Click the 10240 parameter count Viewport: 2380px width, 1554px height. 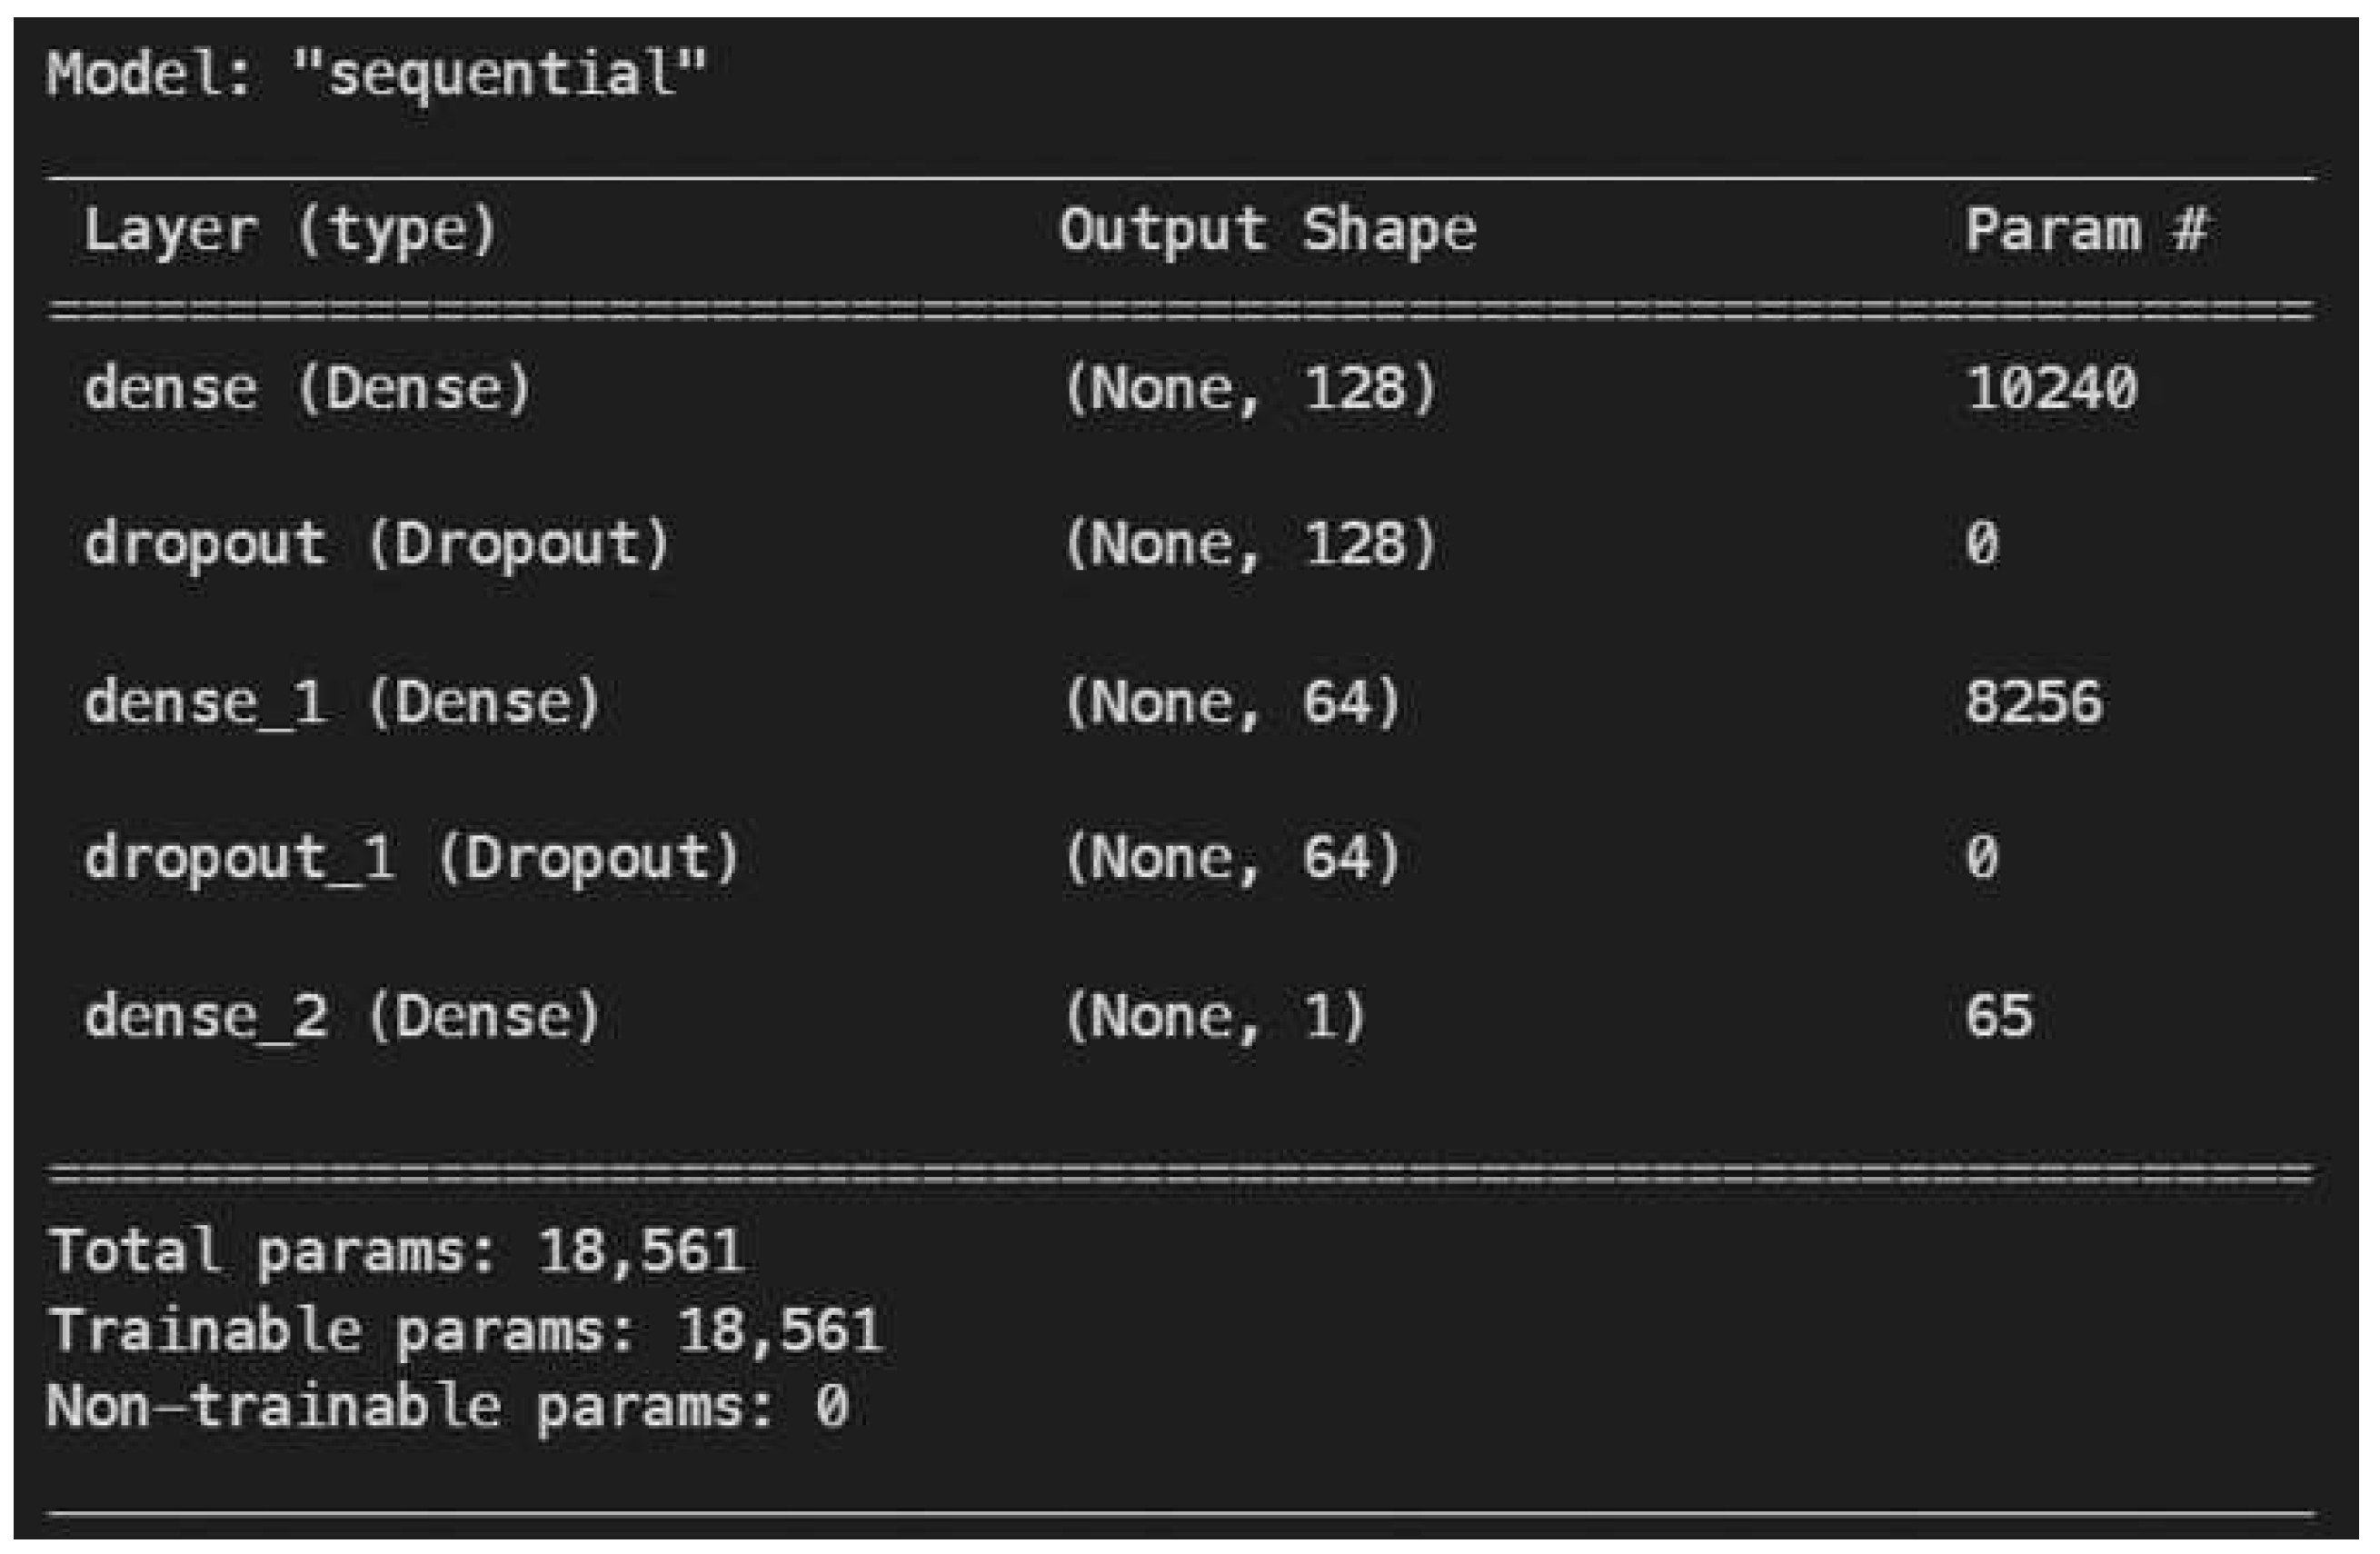pyautogui.click(x=2051, y=389)
